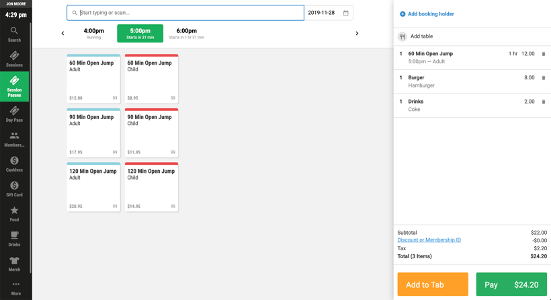
Task: Open the Merch category
Action: (x=14, y=264)
